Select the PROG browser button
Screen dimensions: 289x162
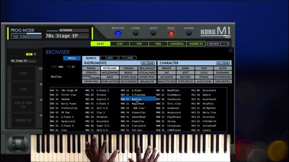coord(72,58)
